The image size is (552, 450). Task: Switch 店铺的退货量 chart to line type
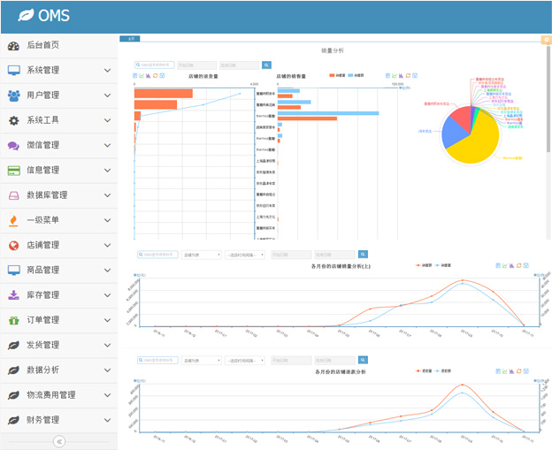coord(142,76)
